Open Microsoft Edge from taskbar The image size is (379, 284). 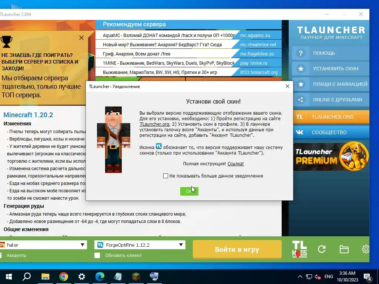100,277
